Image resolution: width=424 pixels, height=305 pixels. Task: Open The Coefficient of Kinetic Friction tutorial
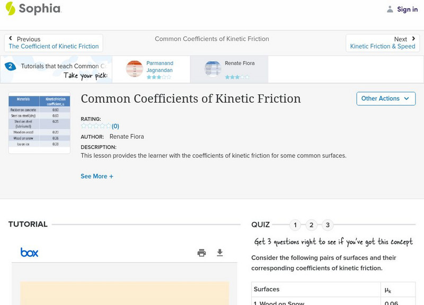[53, 46]
